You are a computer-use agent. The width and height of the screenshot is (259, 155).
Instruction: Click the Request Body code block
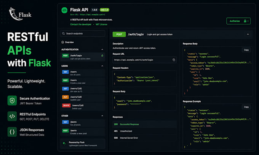click(x=144, y=103)
